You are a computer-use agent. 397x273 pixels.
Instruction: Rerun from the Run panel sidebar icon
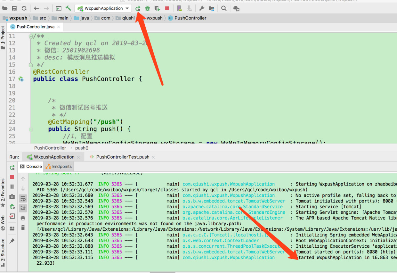pos(12,167)
